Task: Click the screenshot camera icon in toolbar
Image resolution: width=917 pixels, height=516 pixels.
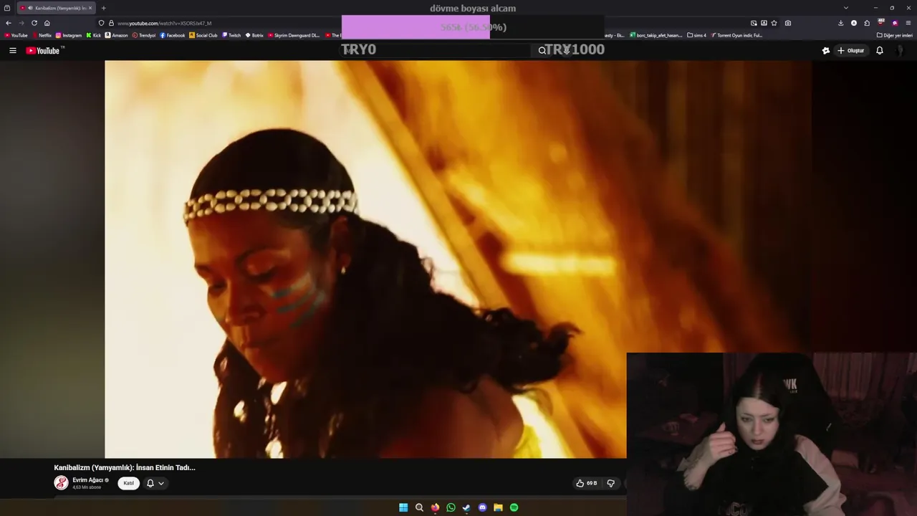Action: point(788,23)
